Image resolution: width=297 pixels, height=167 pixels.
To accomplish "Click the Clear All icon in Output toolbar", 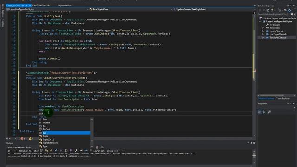I will [97, 148].
